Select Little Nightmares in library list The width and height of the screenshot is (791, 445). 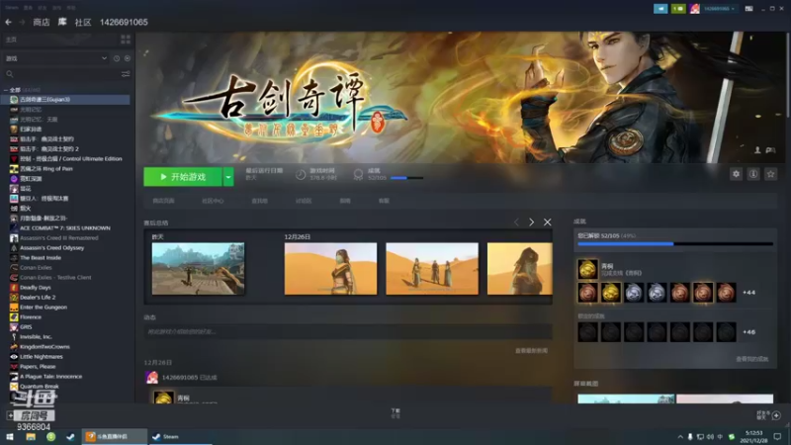click(42, 357)
